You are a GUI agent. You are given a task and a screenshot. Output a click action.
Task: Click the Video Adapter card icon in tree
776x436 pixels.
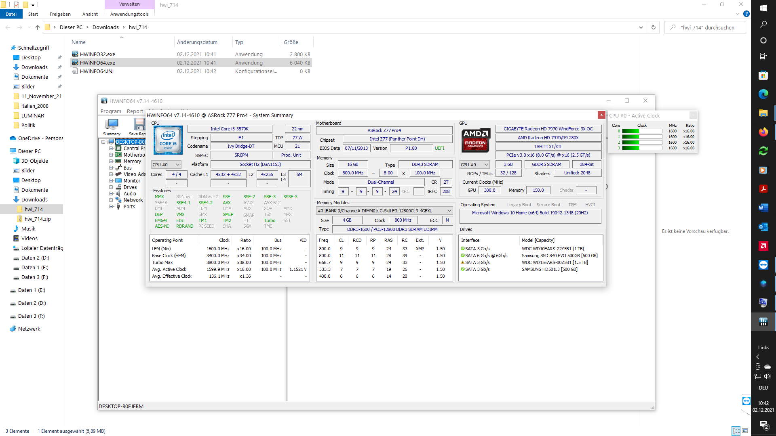point(119,174)
